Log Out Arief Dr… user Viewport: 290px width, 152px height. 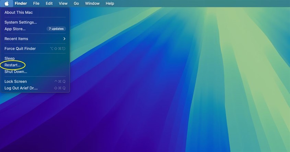point(21,88)
